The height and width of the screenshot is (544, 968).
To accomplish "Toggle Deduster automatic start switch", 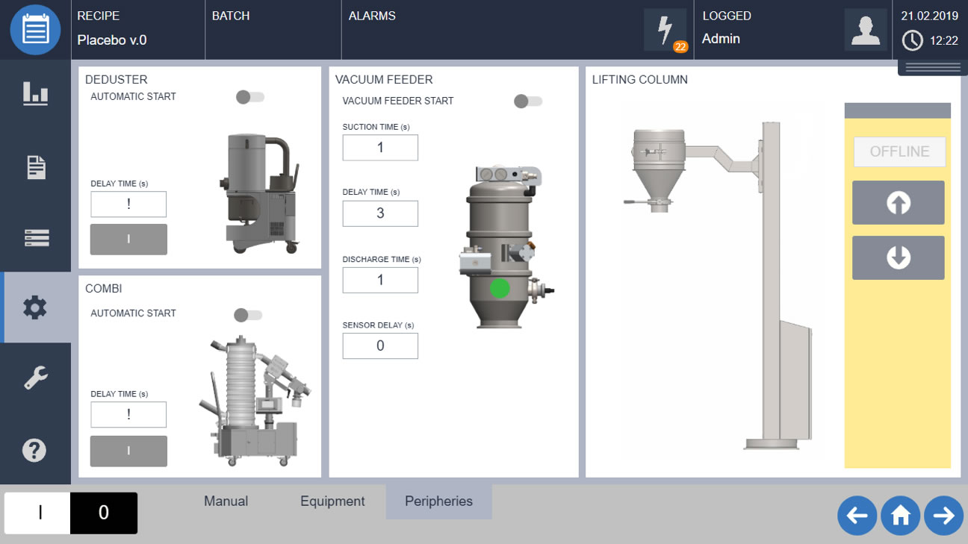I will click(x=250, y=97).
